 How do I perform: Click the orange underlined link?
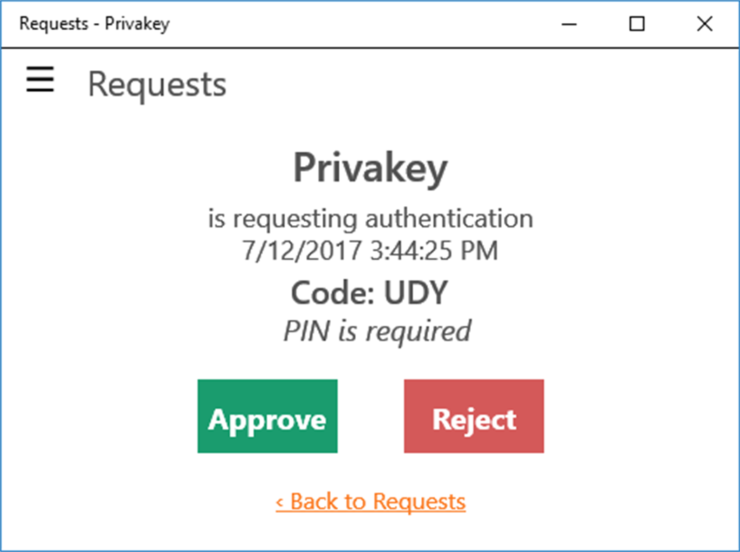point(370,501)
